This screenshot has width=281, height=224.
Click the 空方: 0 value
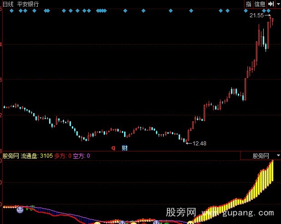(x=81, y=156)
